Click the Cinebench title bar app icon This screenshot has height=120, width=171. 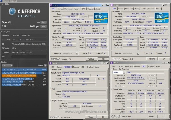click(x=1, y=1)
